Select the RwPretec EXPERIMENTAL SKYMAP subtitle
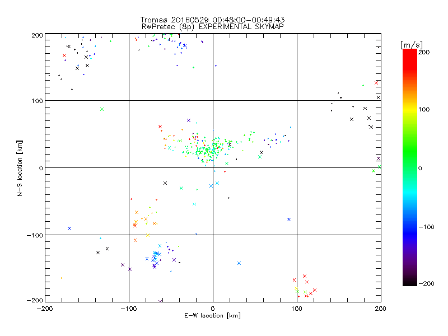The image size is (448, 336). 213,26
